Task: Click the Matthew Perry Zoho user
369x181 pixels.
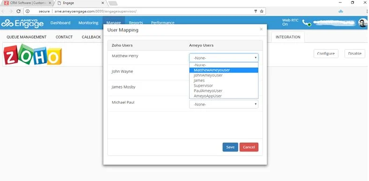Action: point(125,56)
